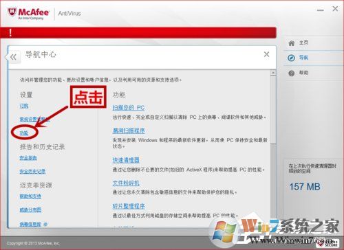Close the 导航中心 panel with its X
This screenshot has width=344, height=250.
(x=266, y=54)
